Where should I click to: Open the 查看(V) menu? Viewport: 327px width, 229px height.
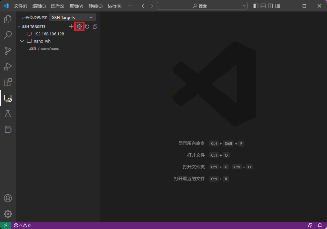pyautogui.click(x=76, y=6)
